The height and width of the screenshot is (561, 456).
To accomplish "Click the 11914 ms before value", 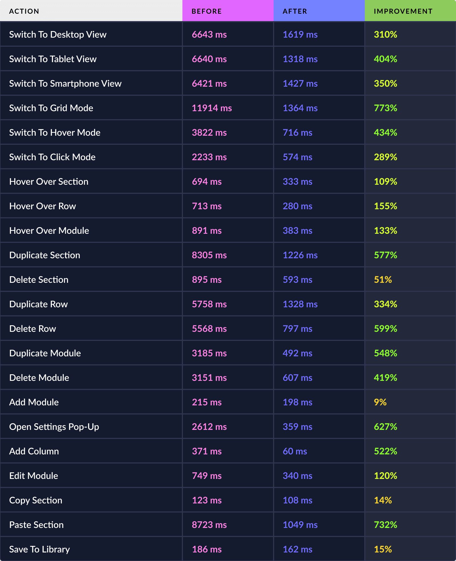I will coord(212,108).
